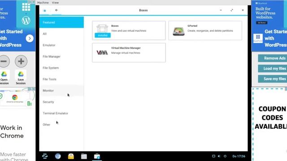Click the power tray icon

click(225, 156)
